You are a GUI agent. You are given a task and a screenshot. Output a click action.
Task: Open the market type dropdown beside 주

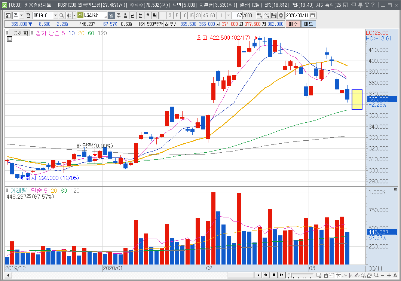(x=21, y=16)
